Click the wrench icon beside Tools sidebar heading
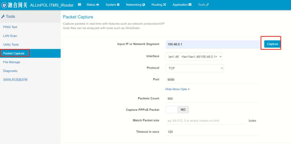The width and height of the screenshot is (291, 144). click(x=3, y=17)
